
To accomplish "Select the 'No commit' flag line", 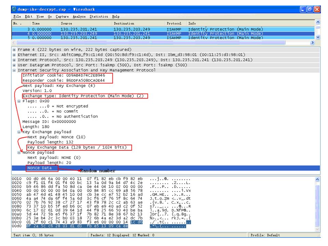I will [x=53, y=111].
